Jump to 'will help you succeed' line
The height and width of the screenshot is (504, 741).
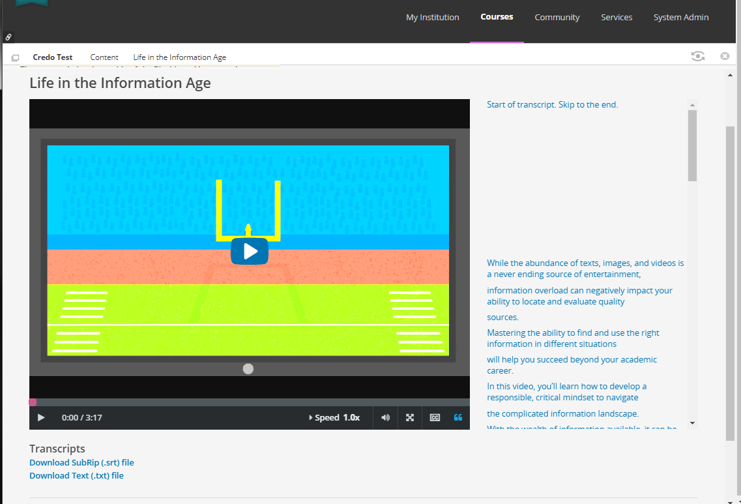572,365
